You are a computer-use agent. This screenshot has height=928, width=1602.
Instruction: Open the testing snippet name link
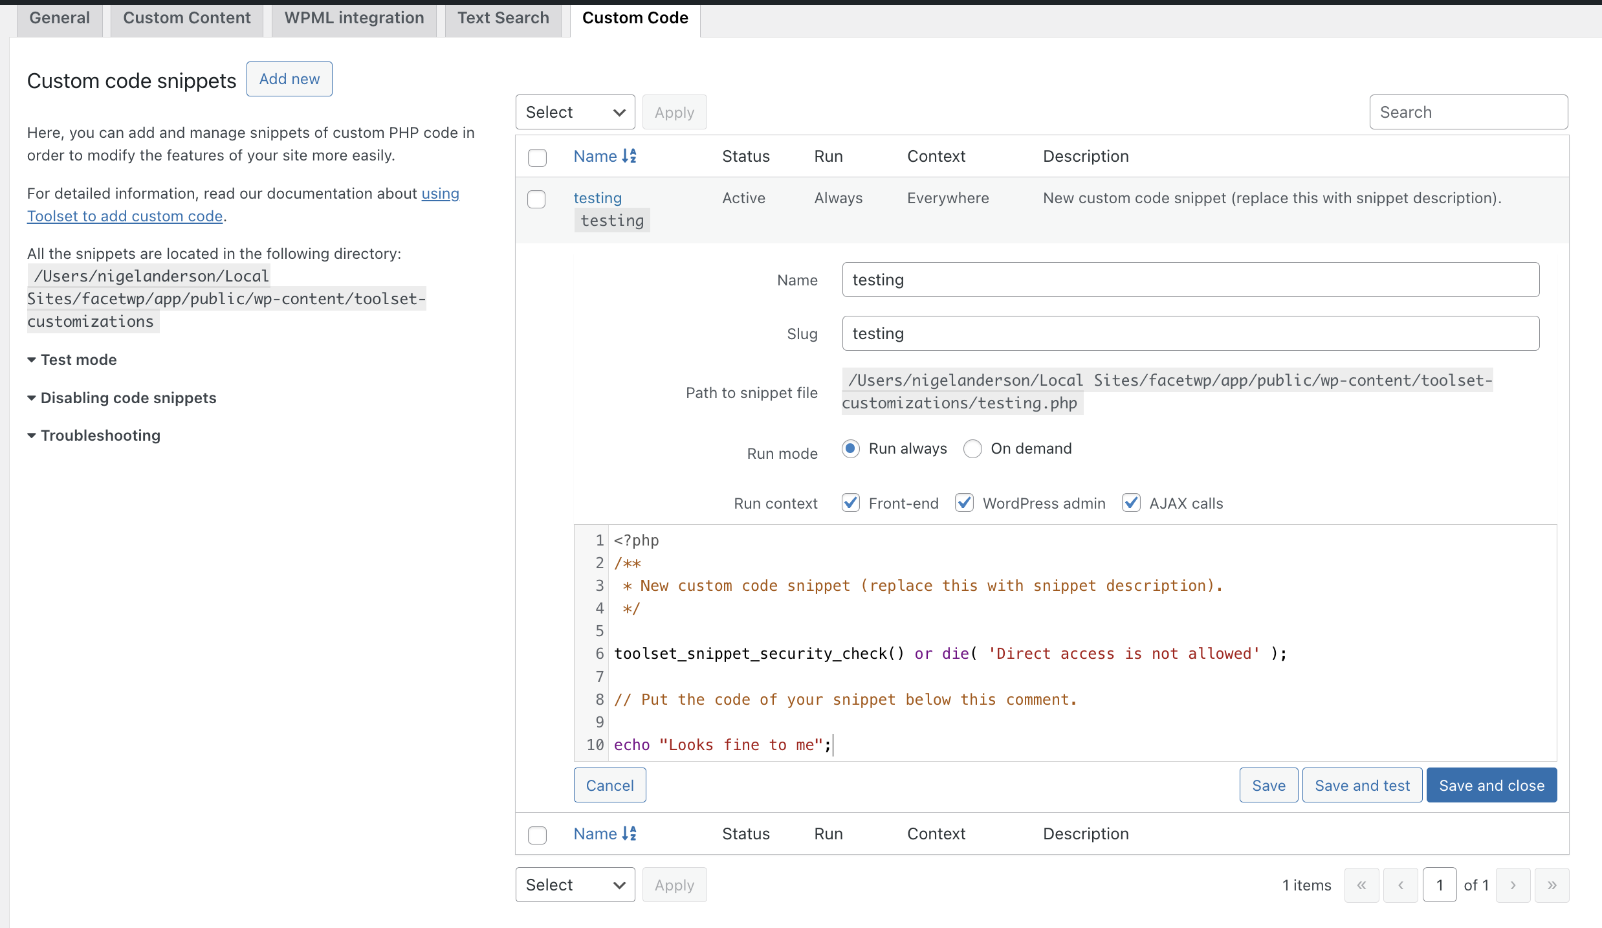tap(597, 198)
